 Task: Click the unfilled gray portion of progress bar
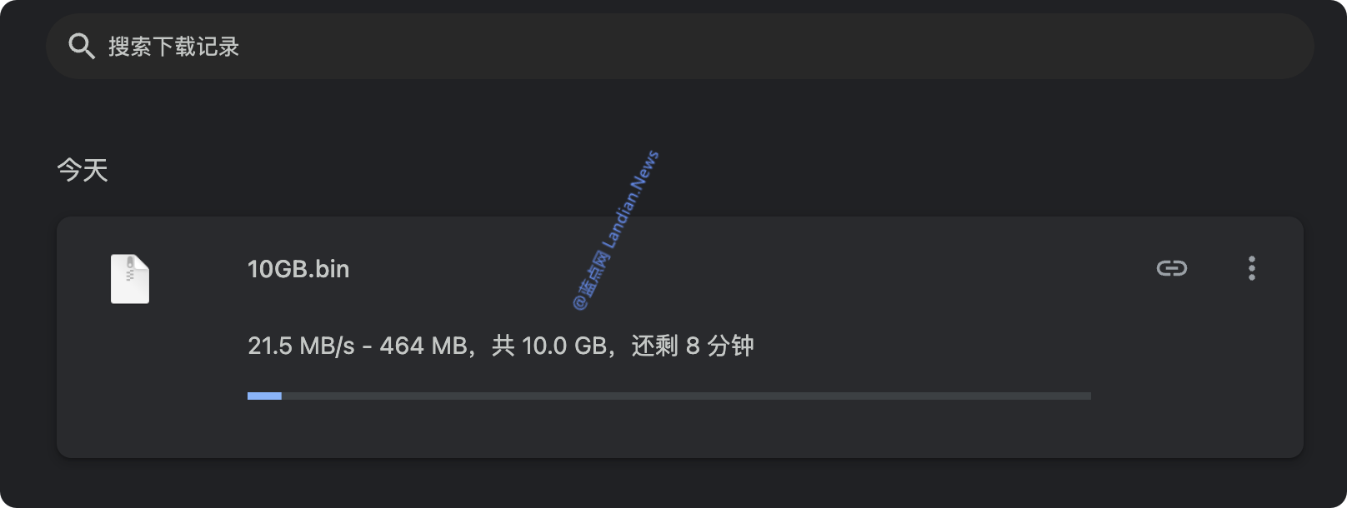[686, 396]
